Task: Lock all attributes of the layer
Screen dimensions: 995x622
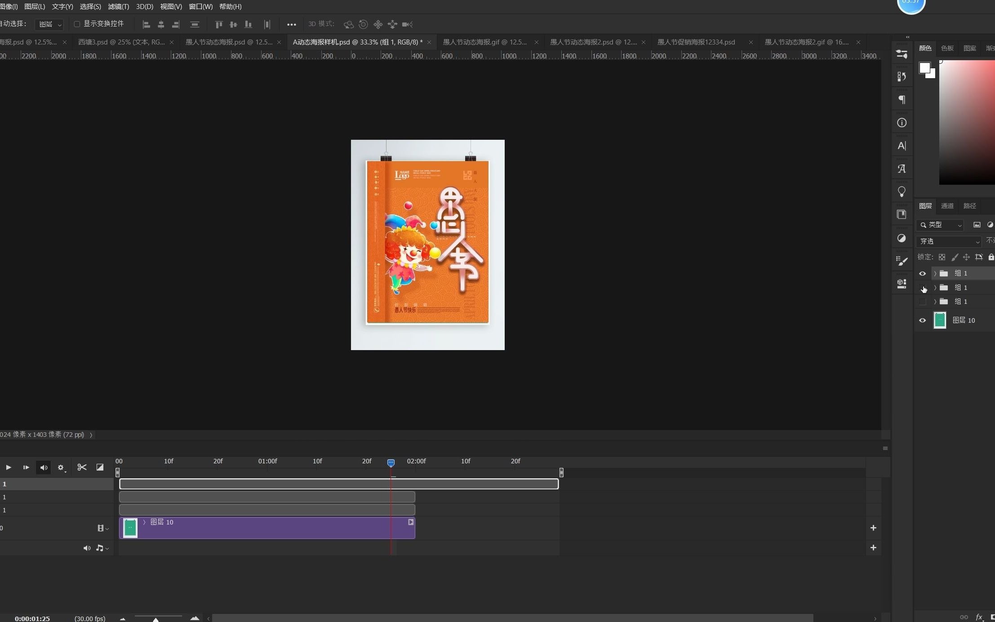Action: (991, 257)
